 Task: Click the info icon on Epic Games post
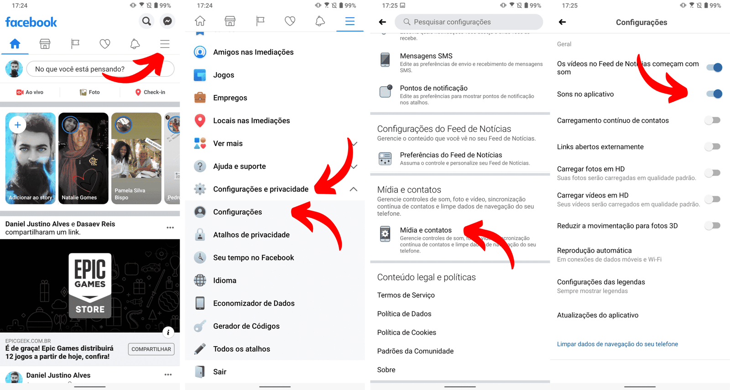[168, 332]
